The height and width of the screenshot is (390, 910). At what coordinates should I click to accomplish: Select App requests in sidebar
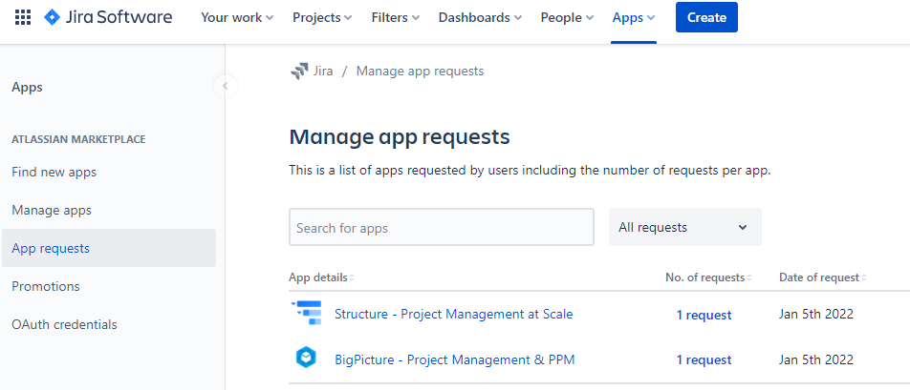tap(109, 248)
